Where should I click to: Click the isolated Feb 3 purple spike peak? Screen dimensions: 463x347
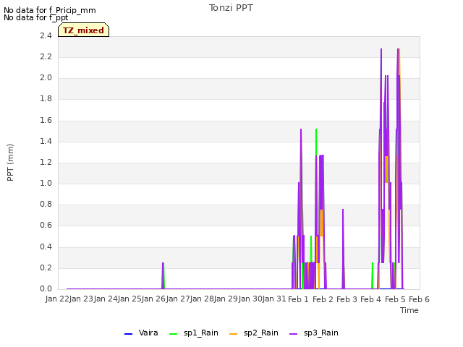pos(343,210)
